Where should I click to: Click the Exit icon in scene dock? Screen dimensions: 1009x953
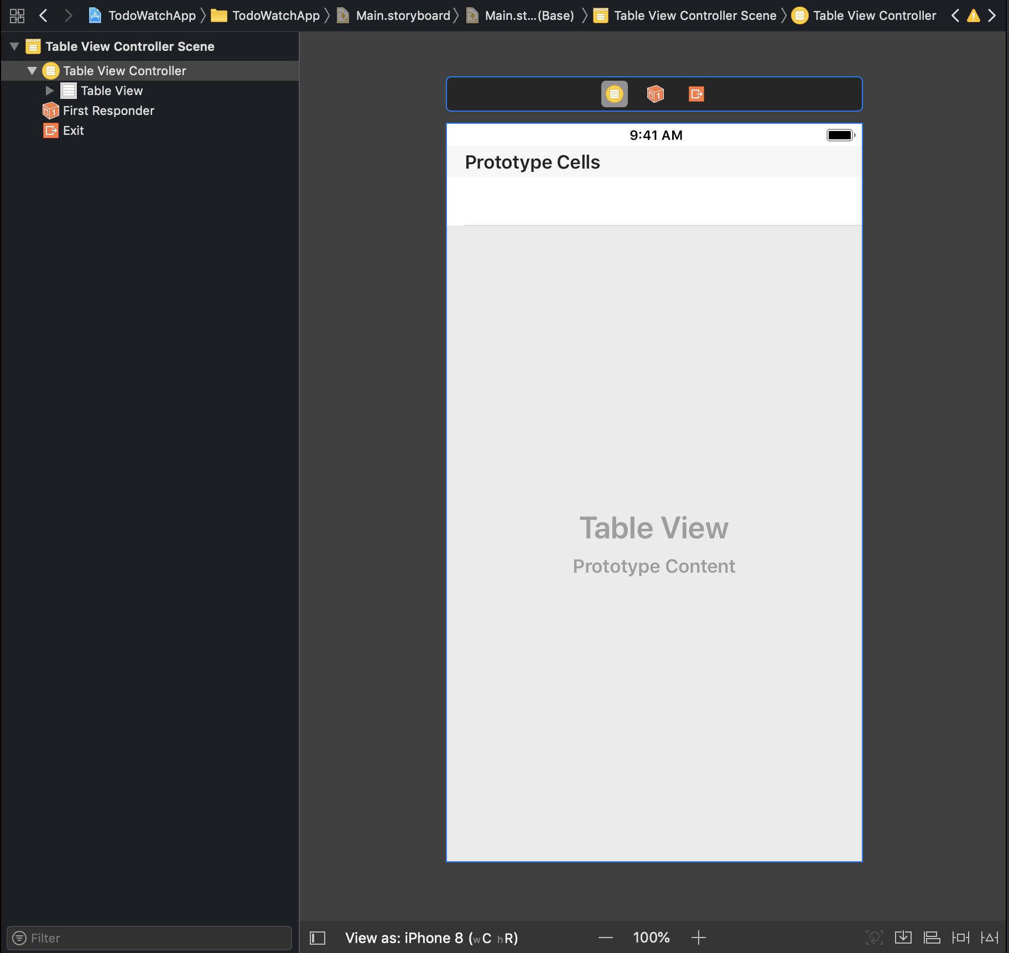coord(696,94)
